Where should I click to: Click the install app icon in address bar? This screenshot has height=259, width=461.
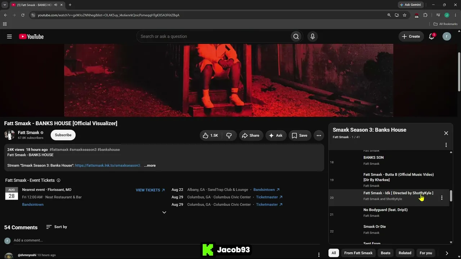(x=397, y=15)
